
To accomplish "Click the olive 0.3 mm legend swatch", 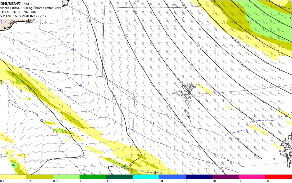I will (40, 177).
